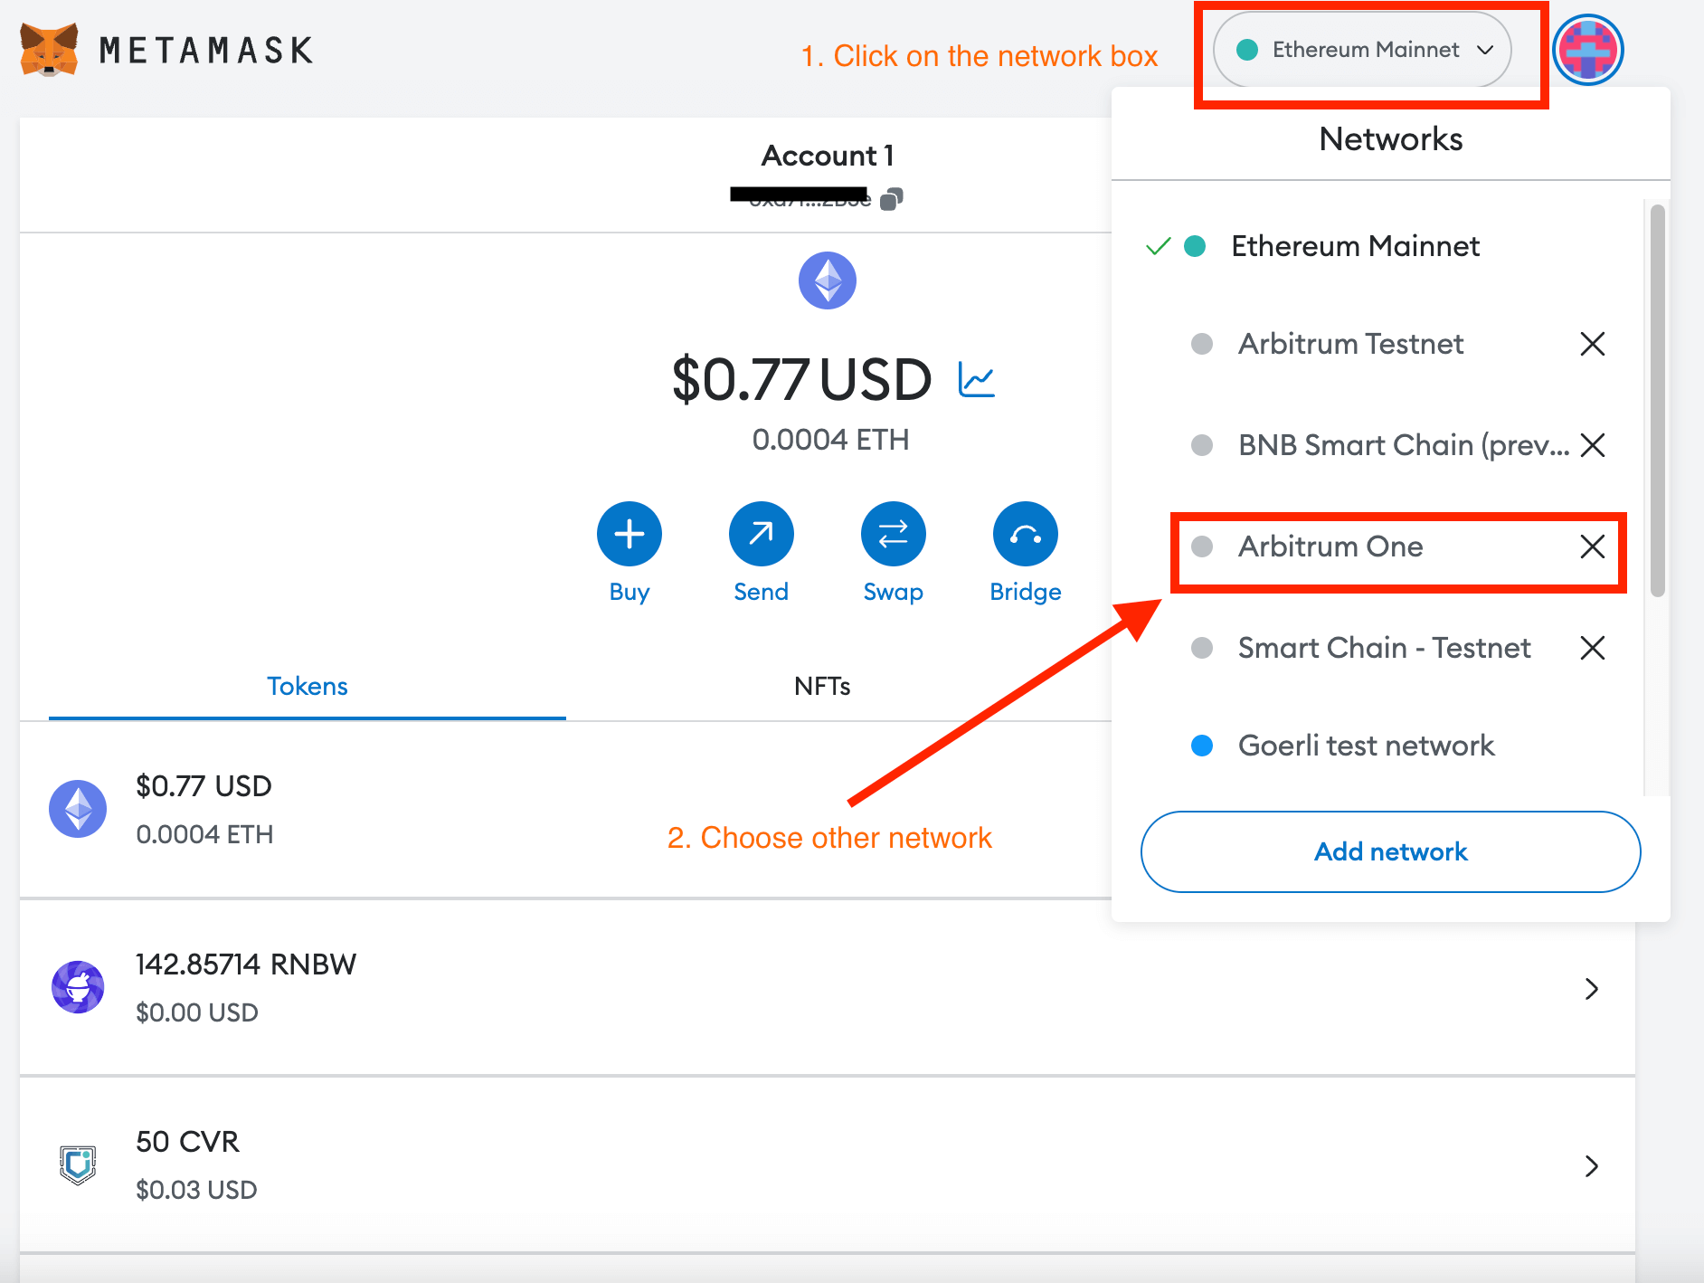1704x1283 pixels.
Task: Open the account avatar menu
Action: (1587, 50)
